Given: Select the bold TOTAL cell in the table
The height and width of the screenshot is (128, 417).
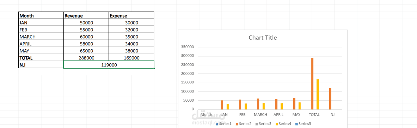Looking at the screenshot, I should point(41,58).
